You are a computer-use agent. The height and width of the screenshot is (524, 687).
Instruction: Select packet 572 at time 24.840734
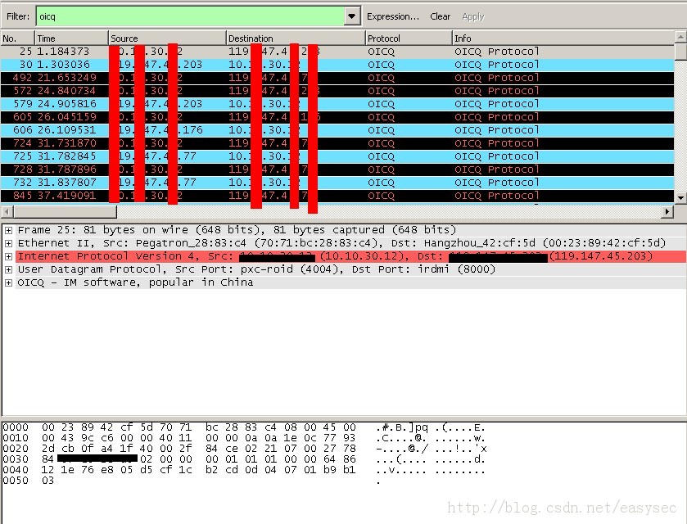pos(337,91)
